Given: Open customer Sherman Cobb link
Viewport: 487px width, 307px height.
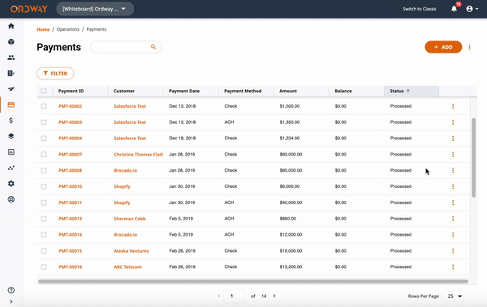Looking at the screenshot, I should pos(130,219).
